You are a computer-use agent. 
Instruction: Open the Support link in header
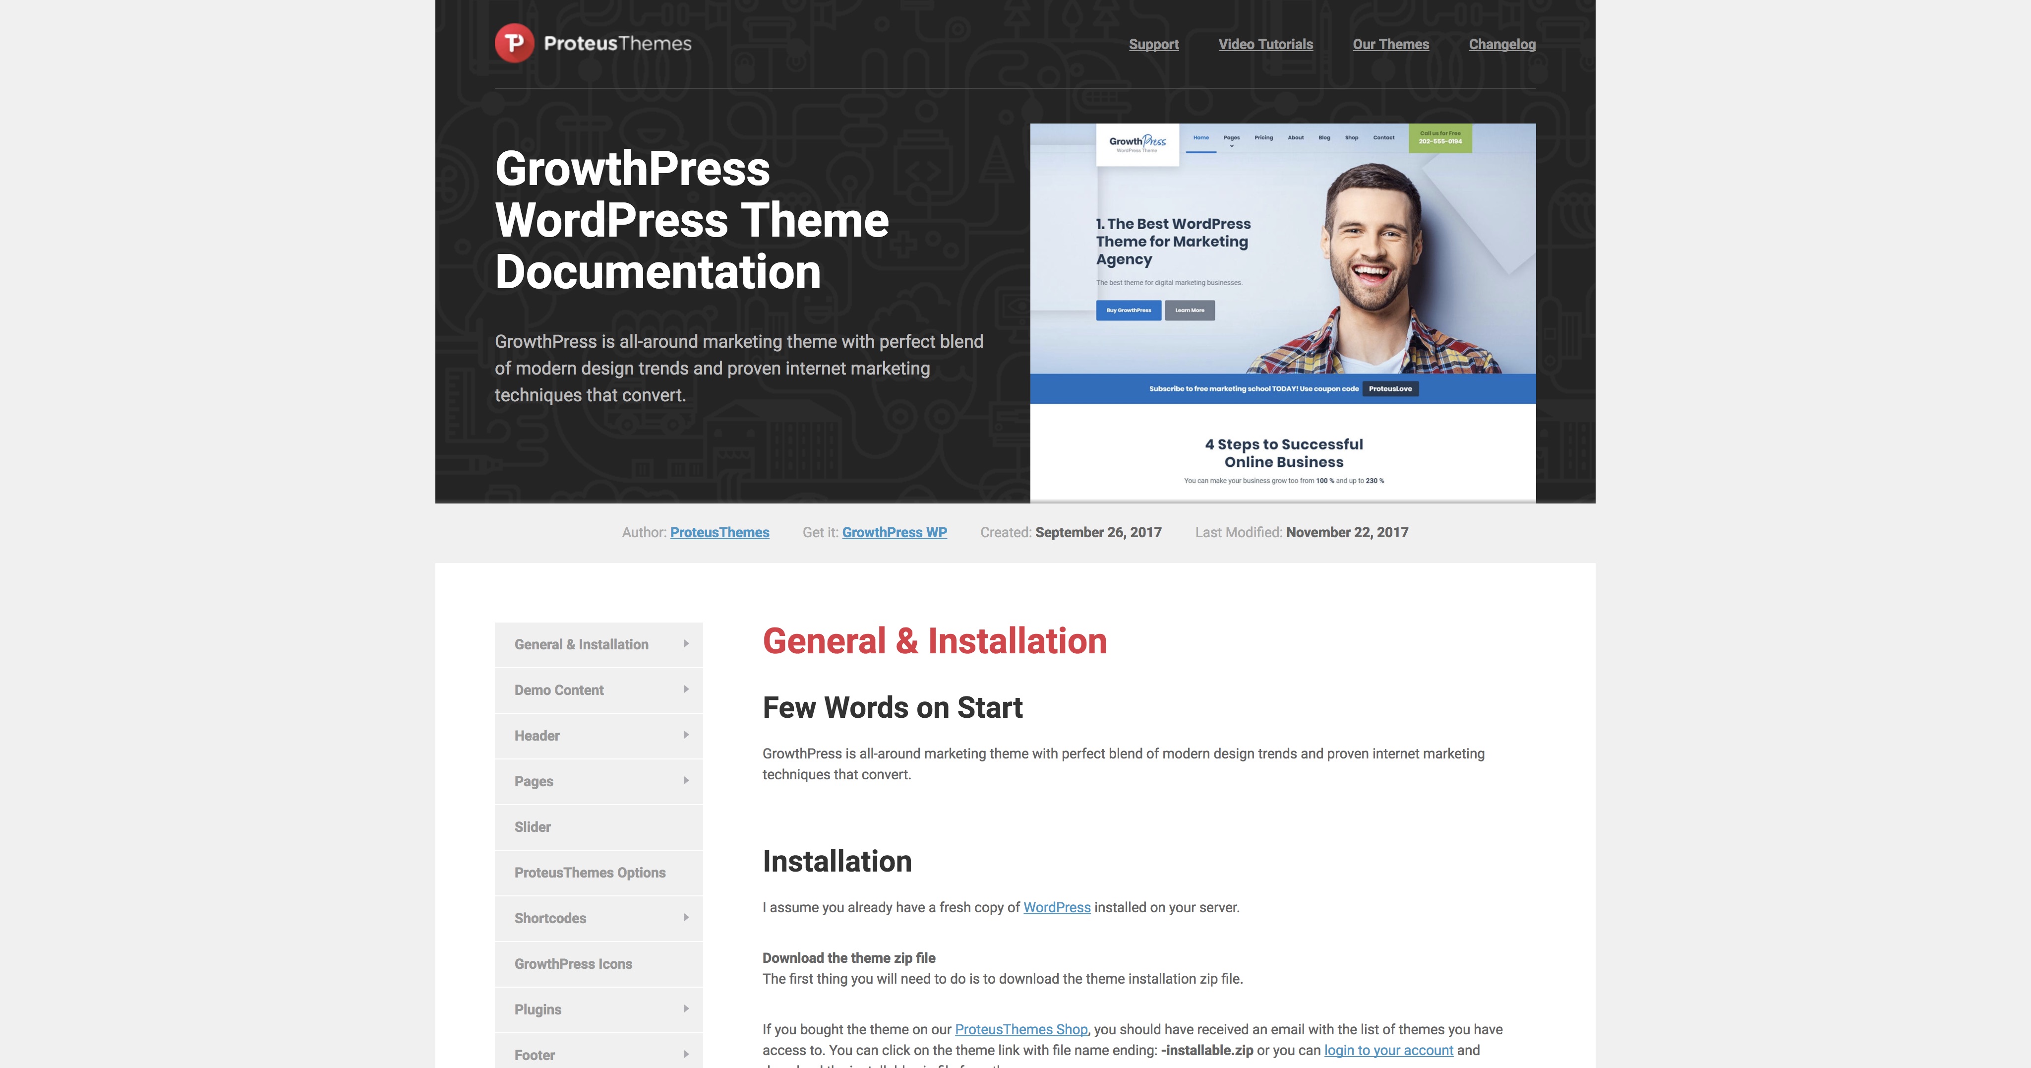pyautogui.click(x=1153, y=44)
